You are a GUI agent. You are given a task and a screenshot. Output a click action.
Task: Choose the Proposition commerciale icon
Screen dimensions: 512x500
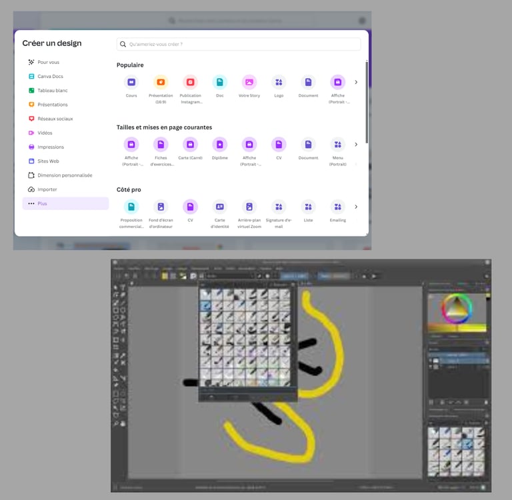131,207
